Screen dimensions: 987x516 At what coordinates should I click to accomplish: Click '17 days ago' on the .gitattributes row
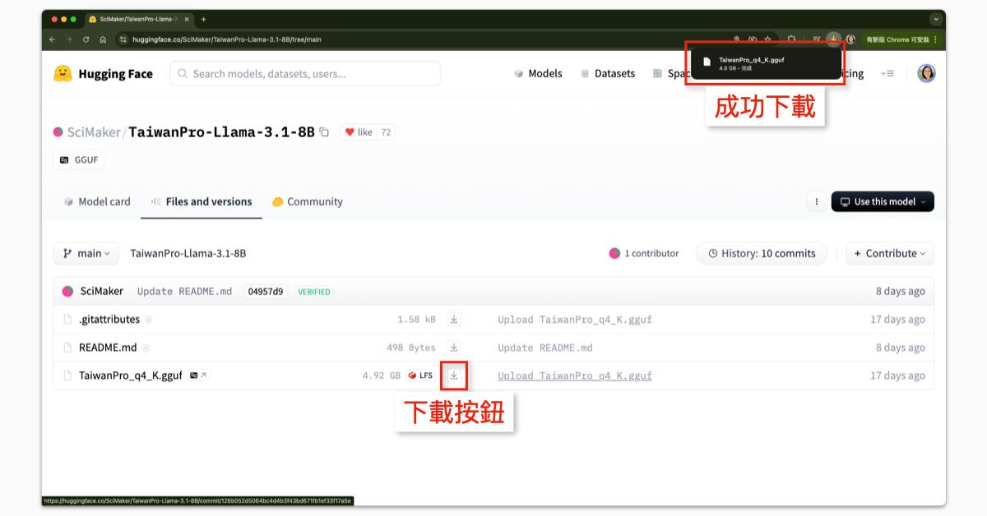point(897,320)
